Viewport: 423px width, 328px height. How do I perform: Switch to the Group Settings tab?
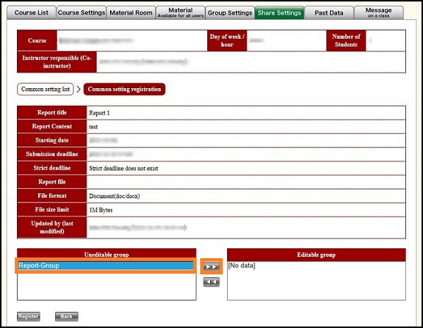pos(231,13)
